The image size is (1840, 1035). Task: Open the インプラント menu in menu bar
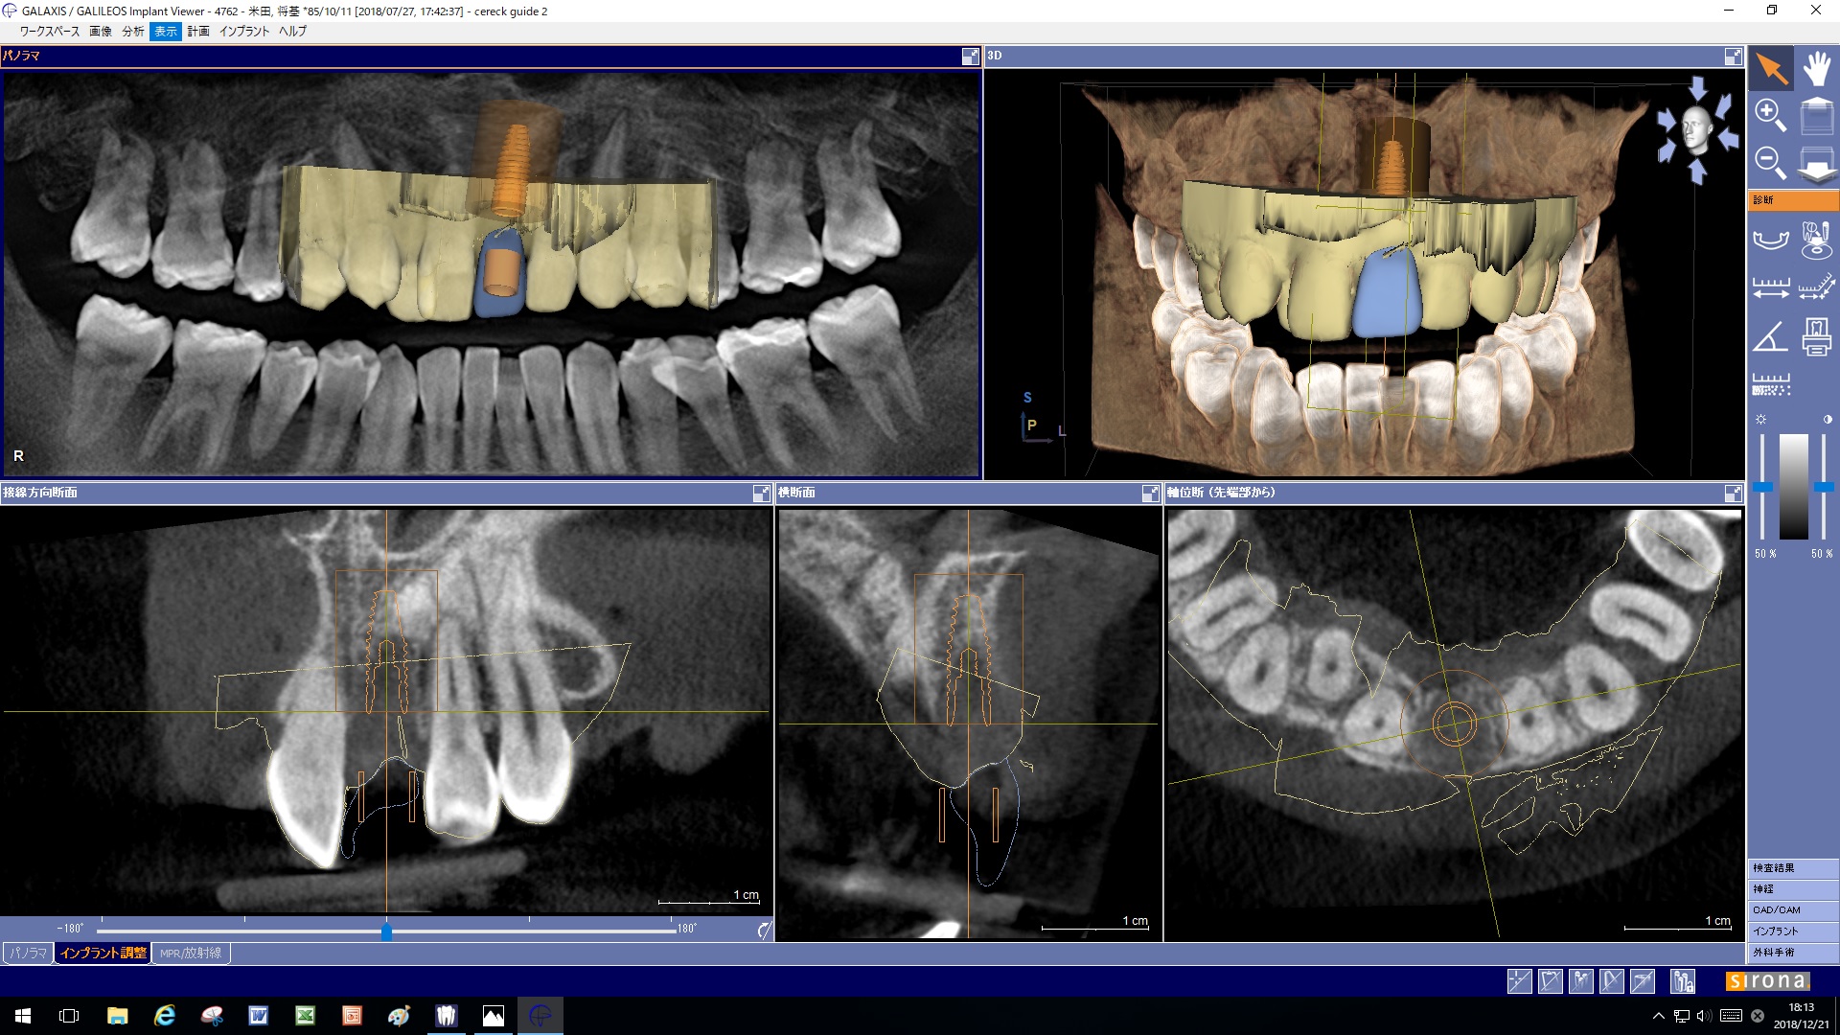(243, 32)
